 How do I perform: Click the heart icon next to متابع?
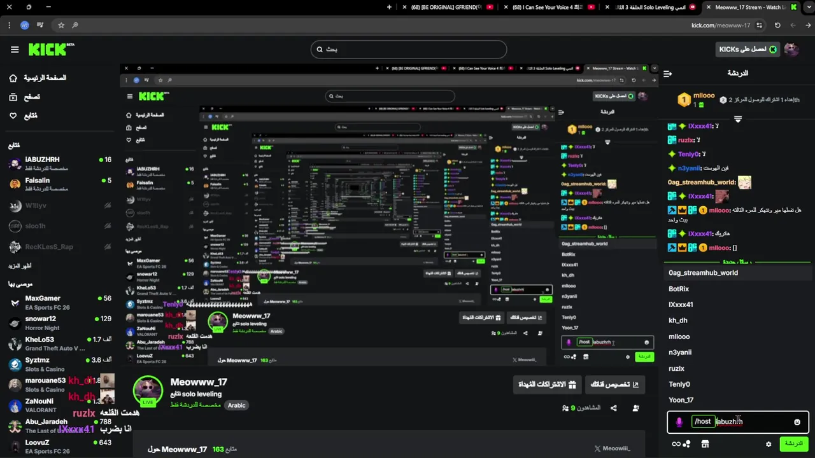coord(13,116)
